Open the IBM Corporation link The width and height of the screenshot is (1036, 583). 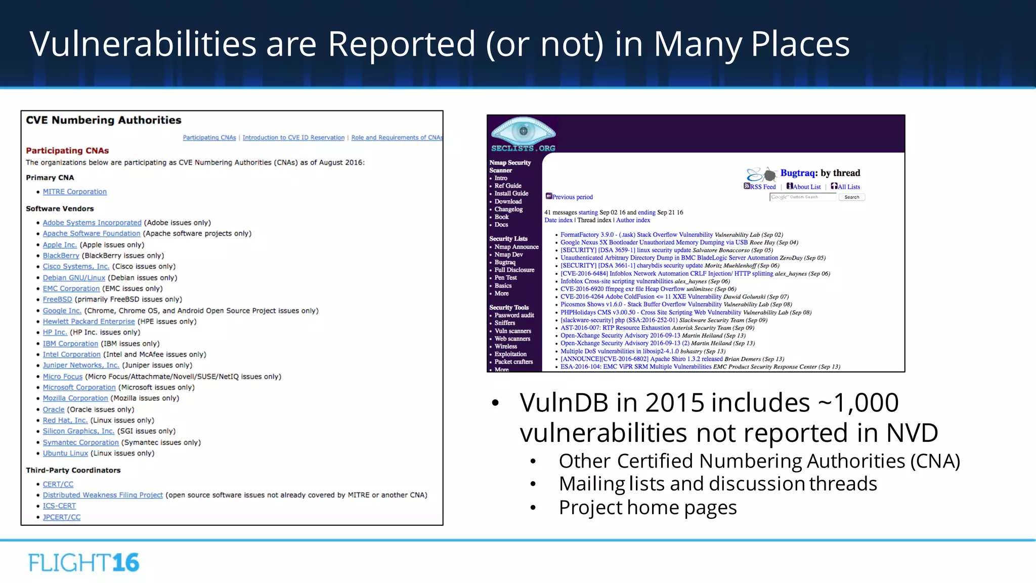click(x=70, y=344)
